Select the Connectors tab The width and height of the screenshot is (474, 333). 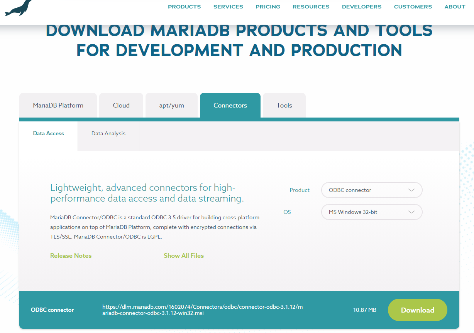pyautogui.click(x=230, y=105)
